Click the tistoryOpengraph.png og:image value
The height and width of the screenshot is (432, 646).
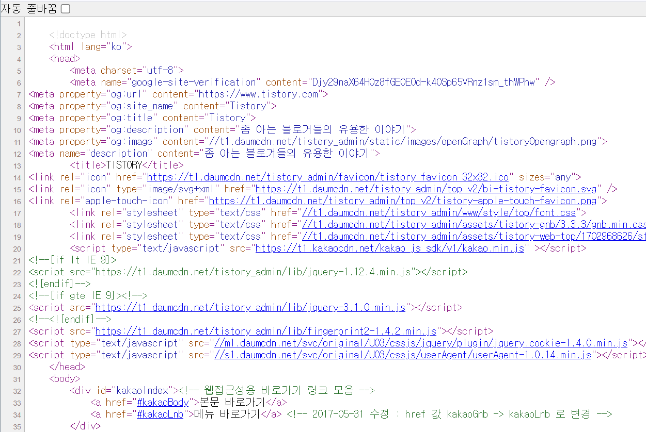pyautogui.click(x=403, y=141)
